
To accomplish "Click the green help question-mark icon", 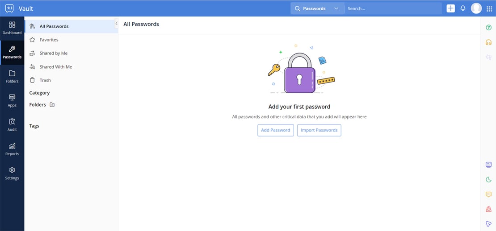I will pyautogui.click(x=488, y=28).
